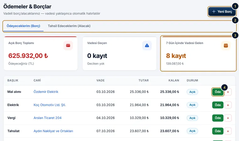Delete the Tahsilat row with red X
239x141 pixels.
point(228,131)
